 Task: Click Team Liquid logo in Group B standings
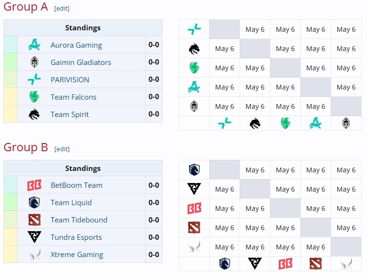point(34,202)
